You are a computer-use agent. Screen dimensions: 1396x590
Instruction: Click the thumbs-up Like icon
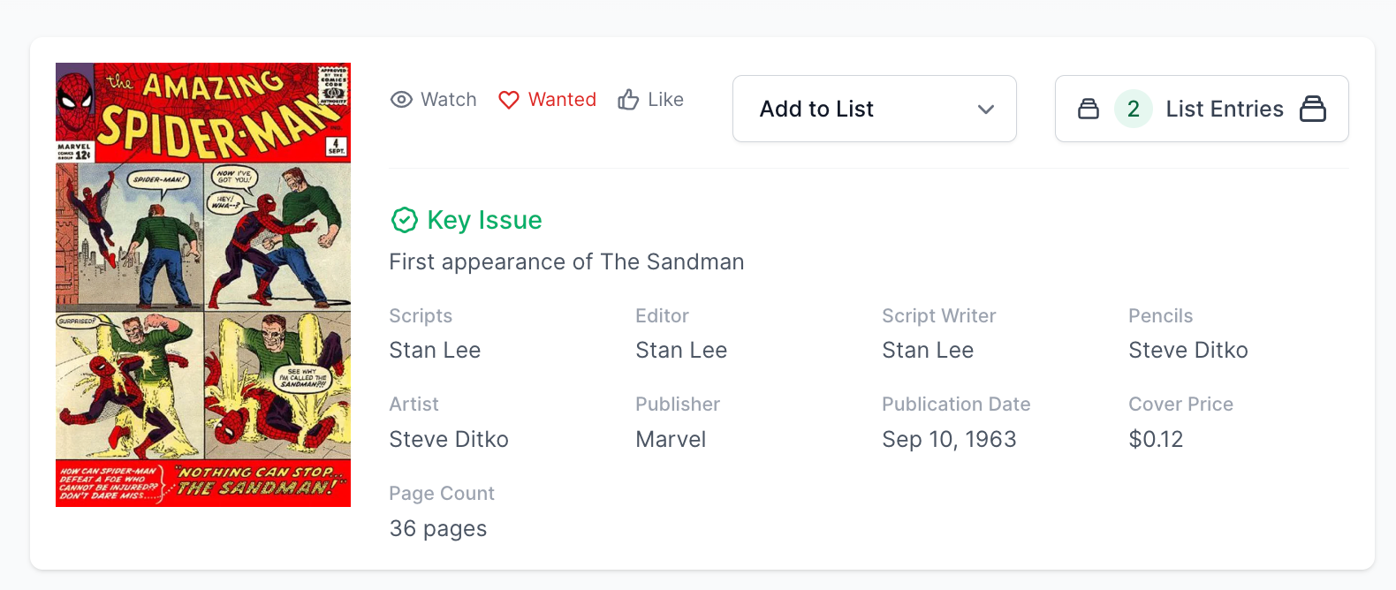click(x=628, y=100)
